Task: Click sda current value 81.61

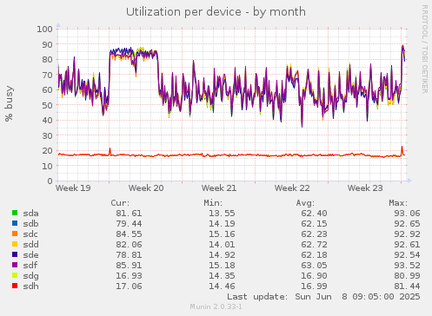Action: 129,214
